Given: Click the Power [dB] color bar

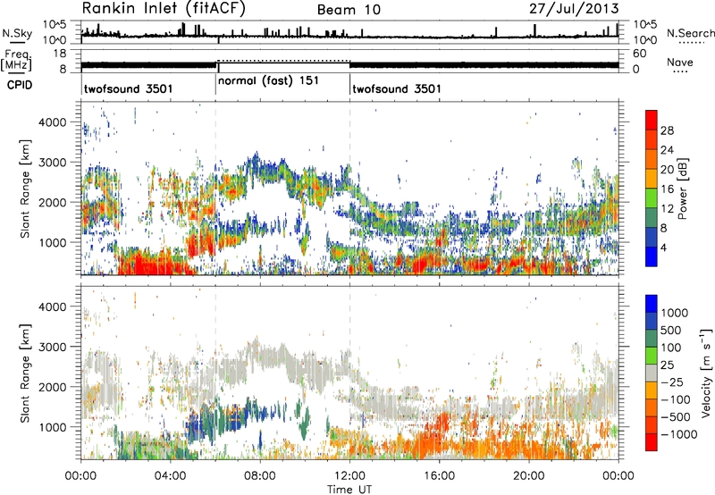Looking at the screenshot, I should click(x=652, y=189).
